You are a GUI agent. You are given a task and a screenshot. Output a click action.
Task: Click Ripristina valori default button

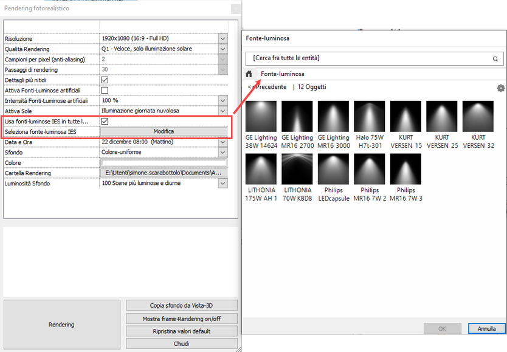point(182,331)
